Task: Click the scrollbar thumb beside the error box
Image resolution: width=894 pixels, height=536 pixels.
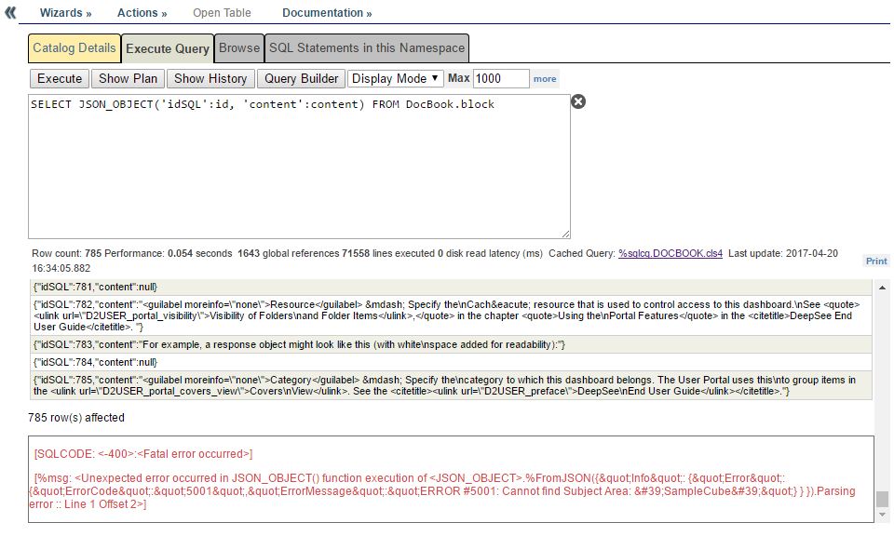Action: click(x=882, y=499)
